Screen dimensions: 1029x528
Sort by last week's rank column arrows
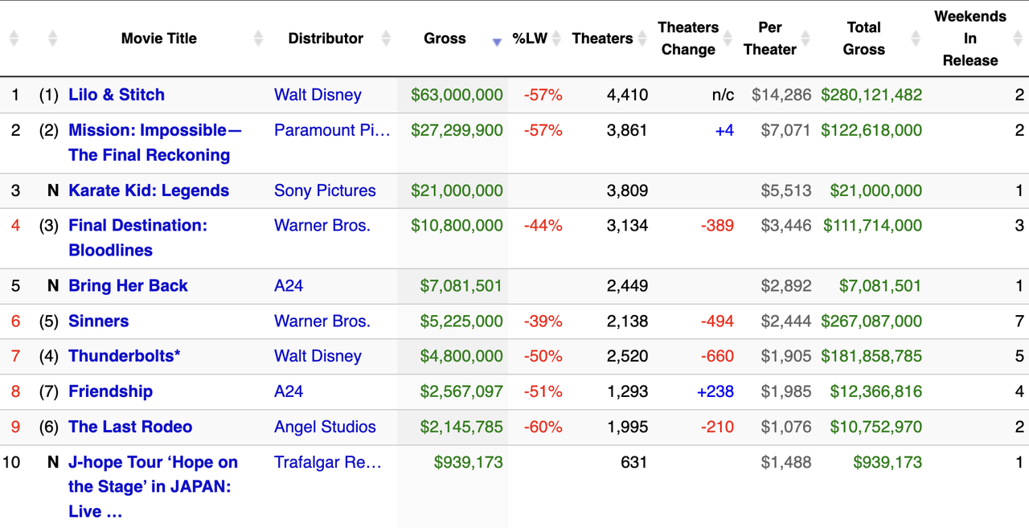click(52, 38)
